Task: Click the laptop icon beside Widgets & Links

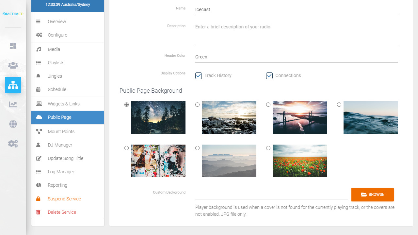Action: pos(39,104)
